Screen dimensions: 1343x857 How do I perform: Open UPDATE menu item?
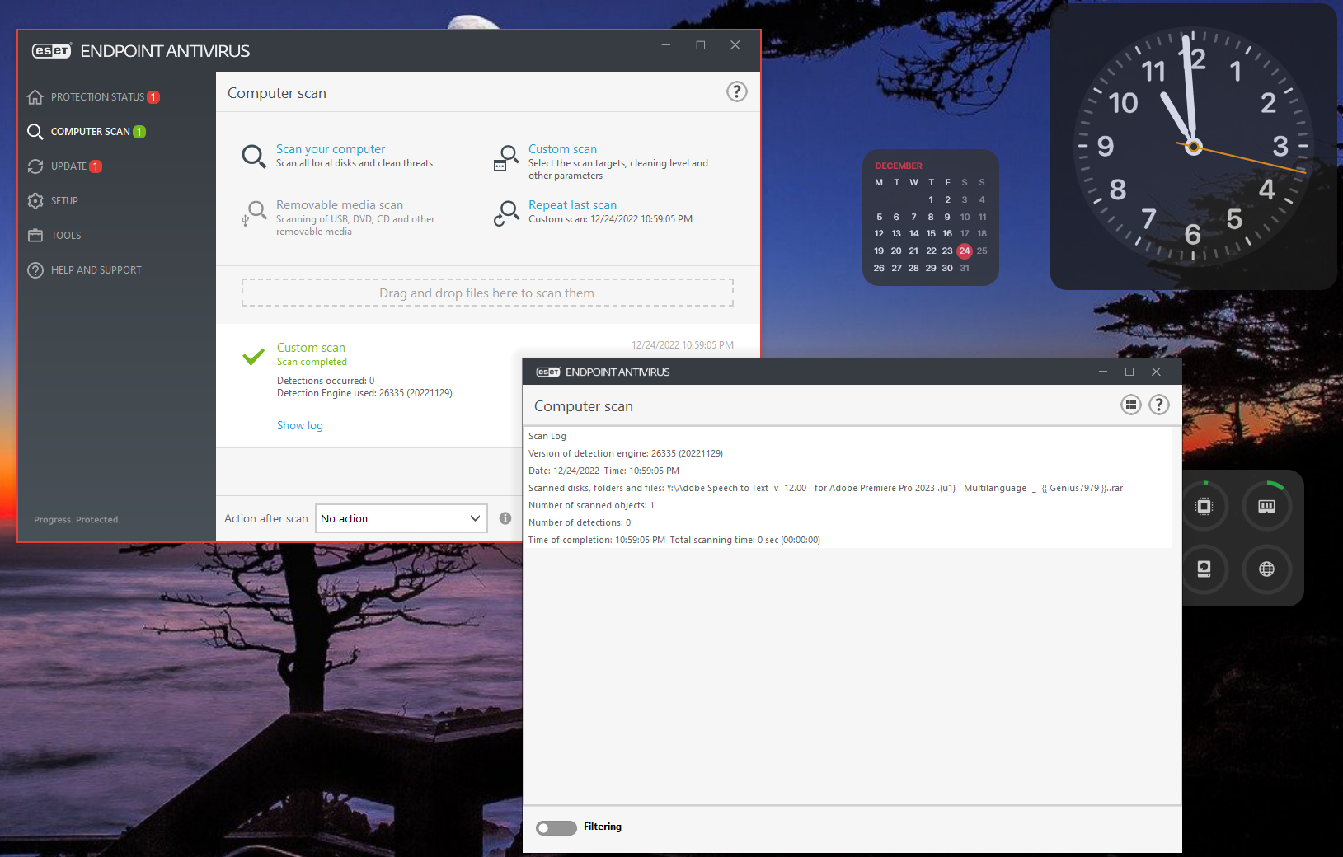tap(68, 166)
